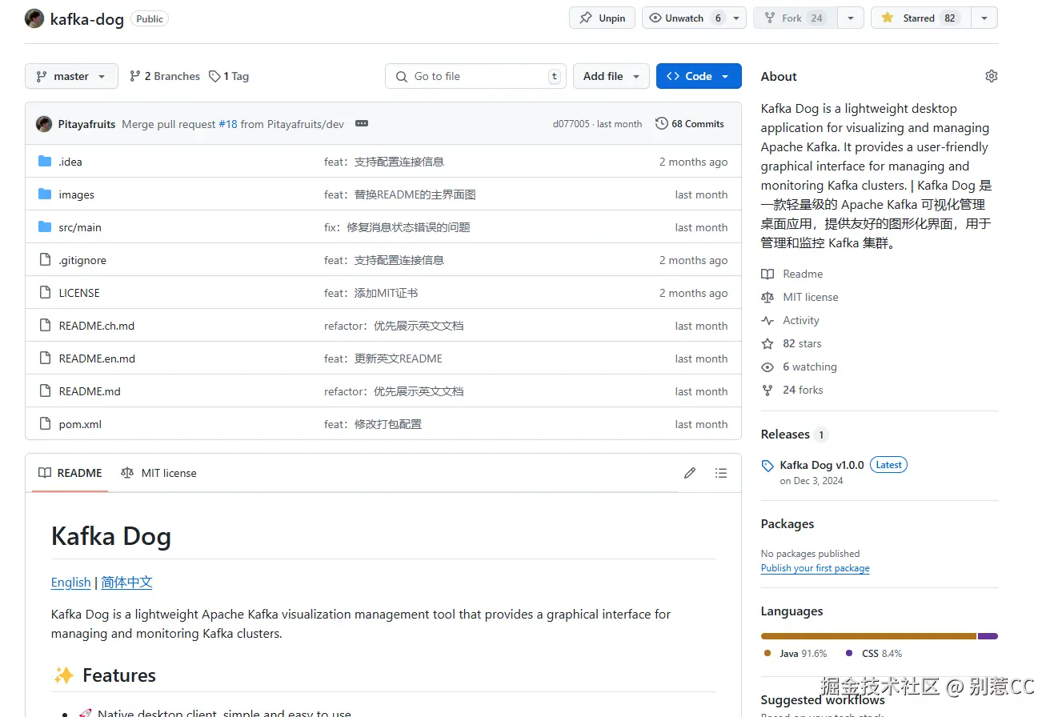1054x717 pixels.
Task: View the 68 Commits history
Action: click(x=690, y=124)
